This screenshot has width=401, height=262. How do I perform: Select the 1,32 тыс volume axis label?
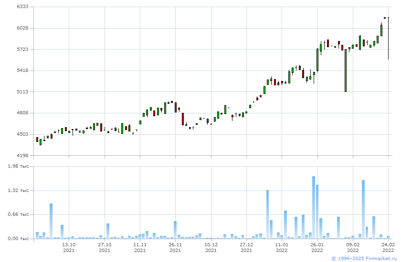pos(19,191)
